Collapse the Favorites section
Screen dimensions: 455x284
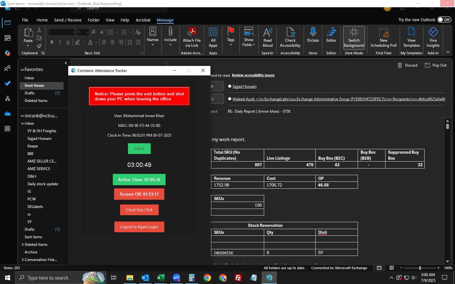(x=22, y=69)
